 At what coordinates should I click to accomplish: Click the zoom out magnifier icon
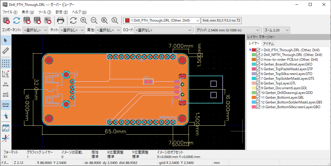pos(94,20)
